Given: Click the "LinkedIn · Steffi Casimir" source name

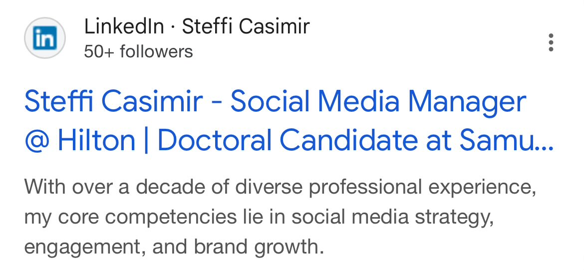Looking at the screenshot, I should point(197,26).
